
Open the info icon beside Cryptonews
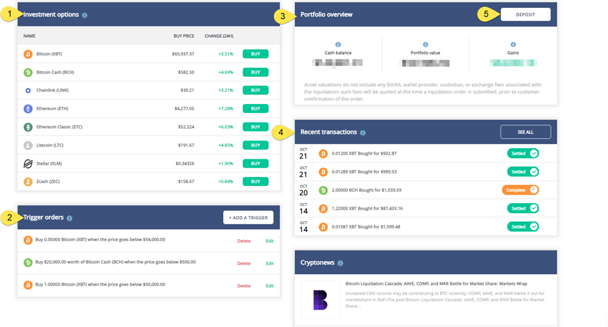340,263
